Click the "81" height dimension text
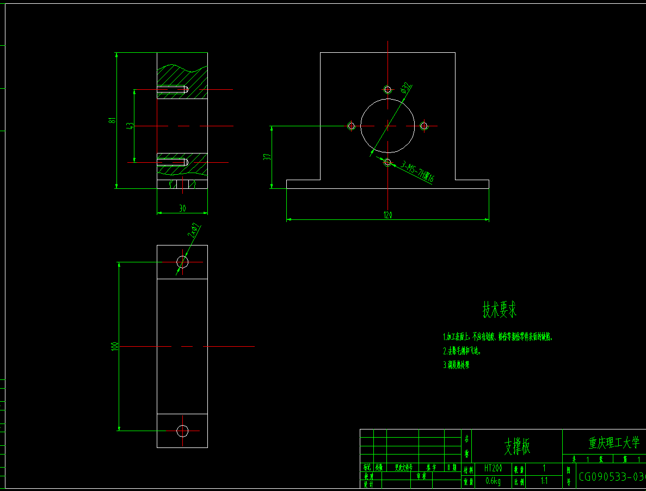Viewport: 646px width, 491px height. coord(112,121)
